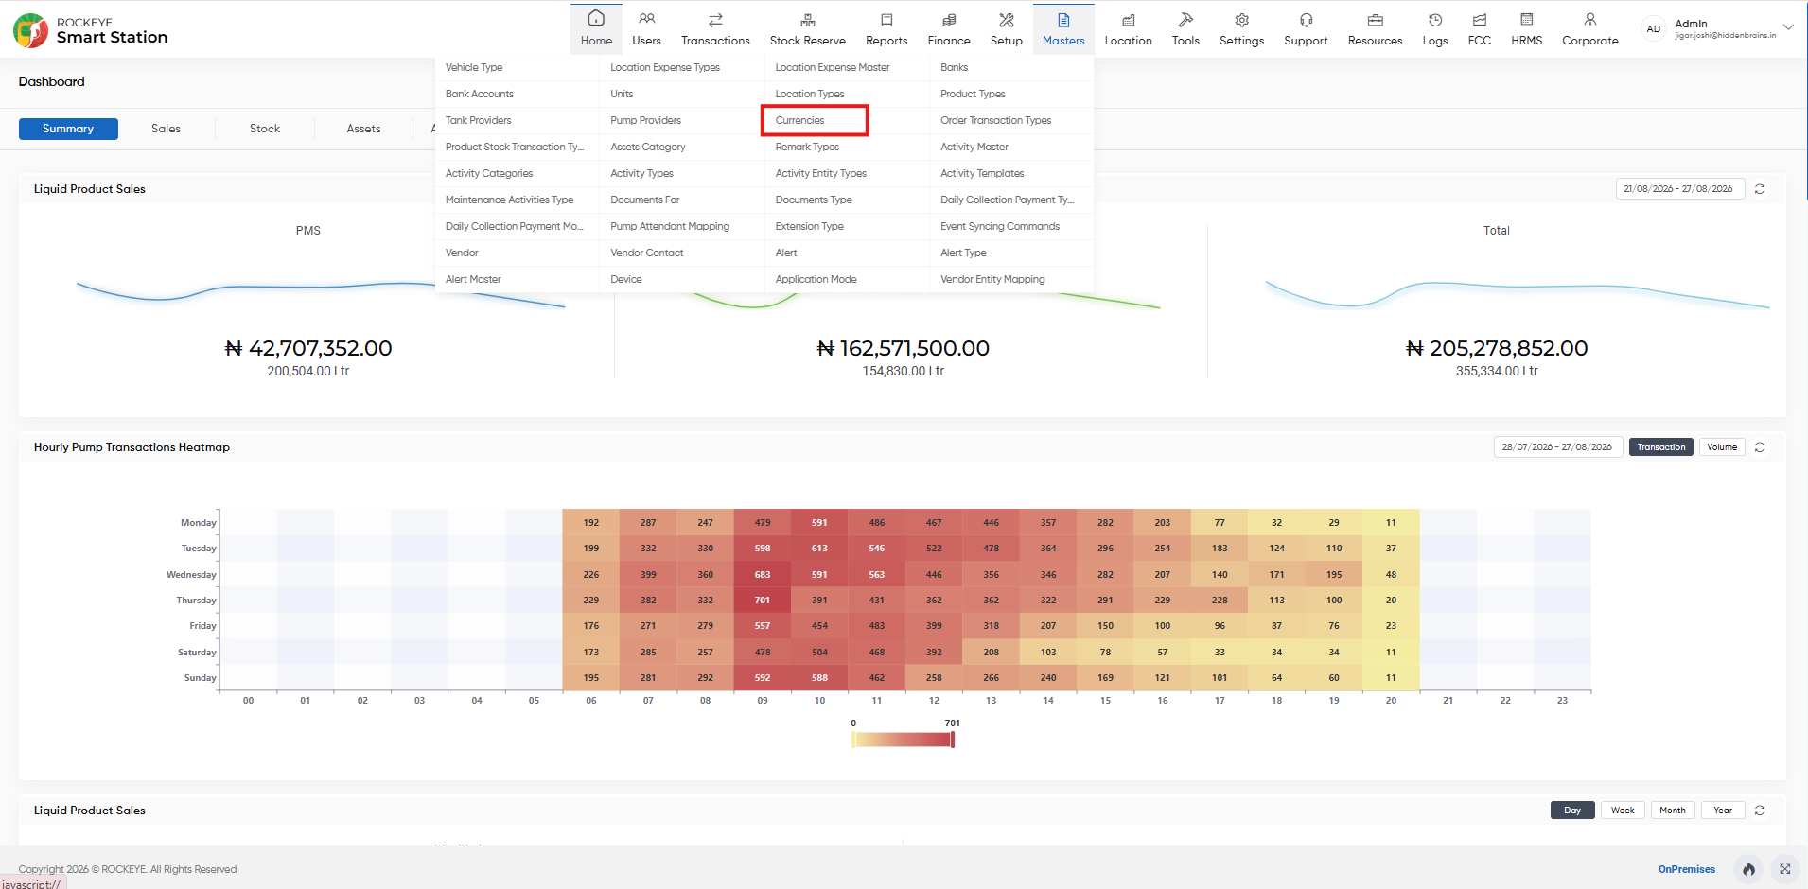The width and height of the screenshot is (1808, 889).
Task: Click the heatmap color legend slider handle
Action: pyautogui.click(x=953, y=740)
